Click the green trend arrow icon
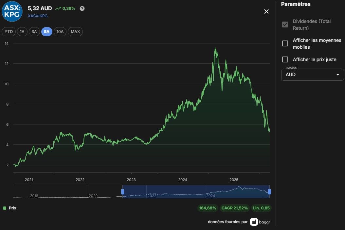The image size is (345, 230). [58, 8]
